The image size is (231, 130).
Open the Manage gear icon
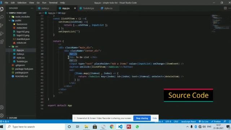click(2, 115)
